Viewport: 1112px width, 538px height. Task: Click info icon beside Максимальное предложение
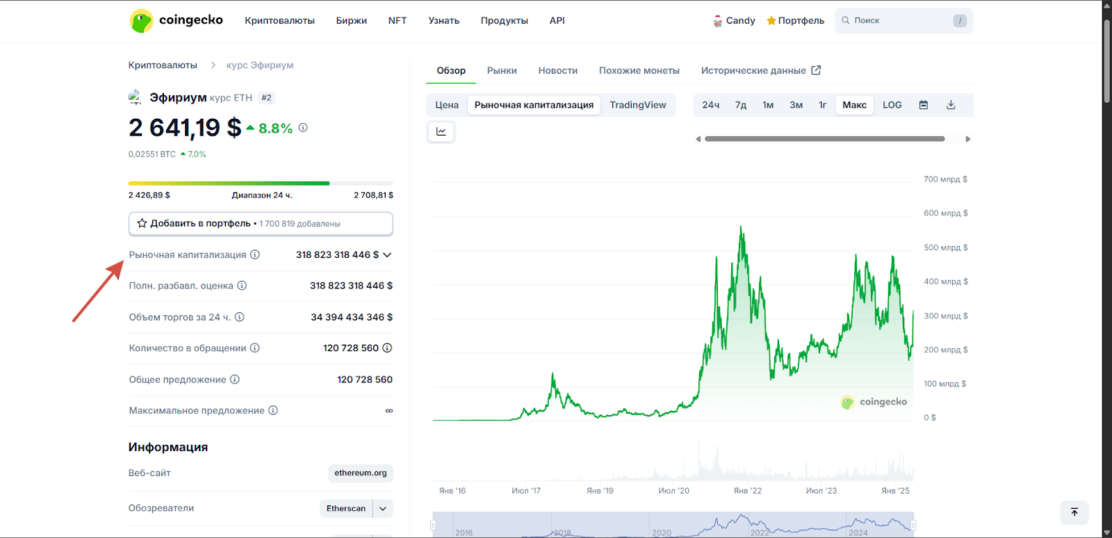(273, 410)
